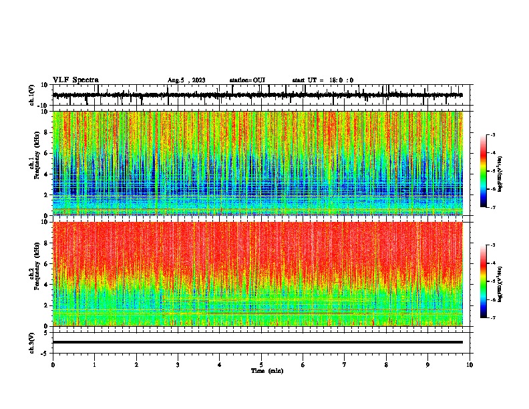This screenshot has height=409, width=529.
Task: Click the 'Time (min)' axis title
Action: click(x=267, y=371)
